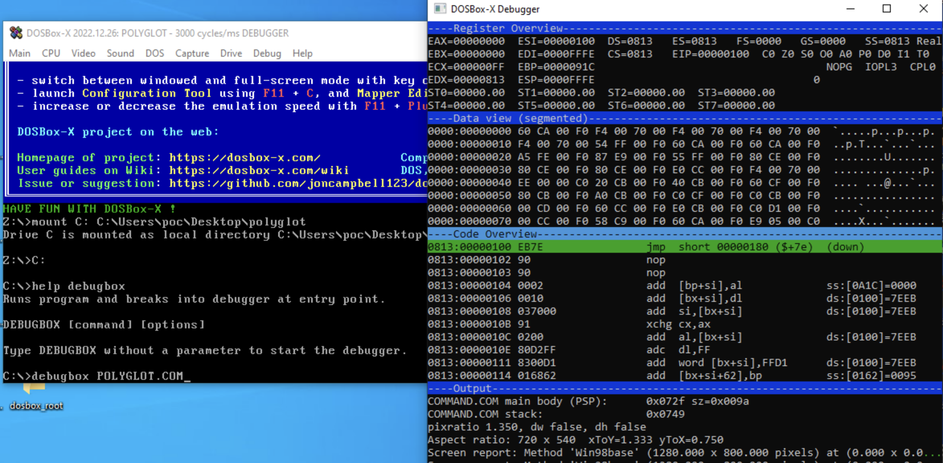Image resolution: width=943 pixels, height=463 pixels.
Task: Click the ESI=00000100 register value
Action: click(556, 41)
